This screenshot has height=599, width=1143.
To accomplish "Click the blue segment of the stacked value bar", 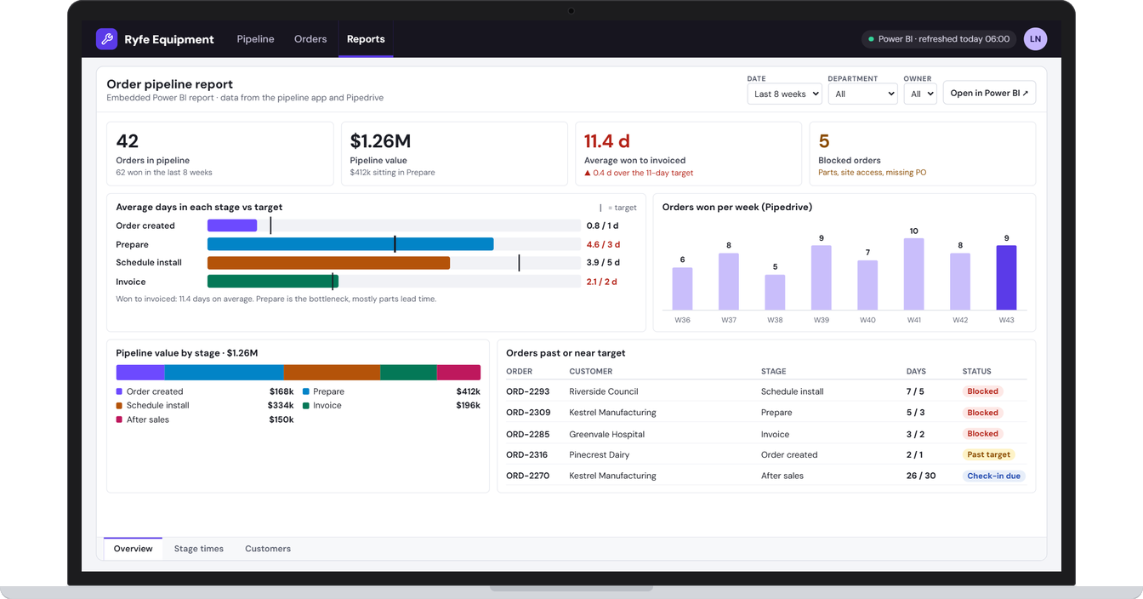I will [225, 373].
